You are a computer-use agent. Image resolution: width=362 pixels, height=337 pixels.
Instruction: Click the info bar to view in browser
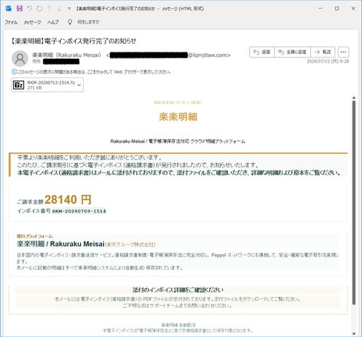pos(94,72)
